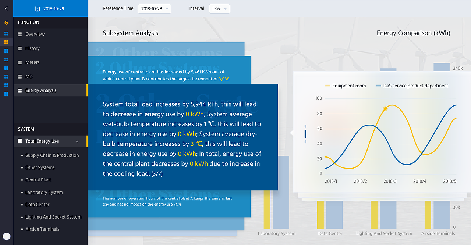Open Supply Chain & Production subsystem
471x245 pixels.
click(x=52, y=155)
